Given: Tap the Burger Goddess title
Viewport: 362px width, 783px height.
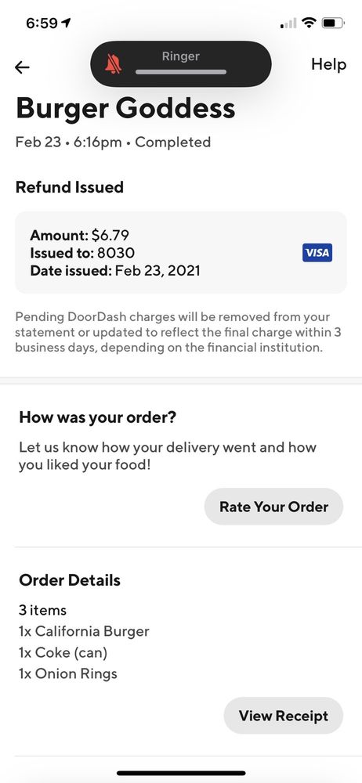Looking at the screenshot, I should pos(125,109).
